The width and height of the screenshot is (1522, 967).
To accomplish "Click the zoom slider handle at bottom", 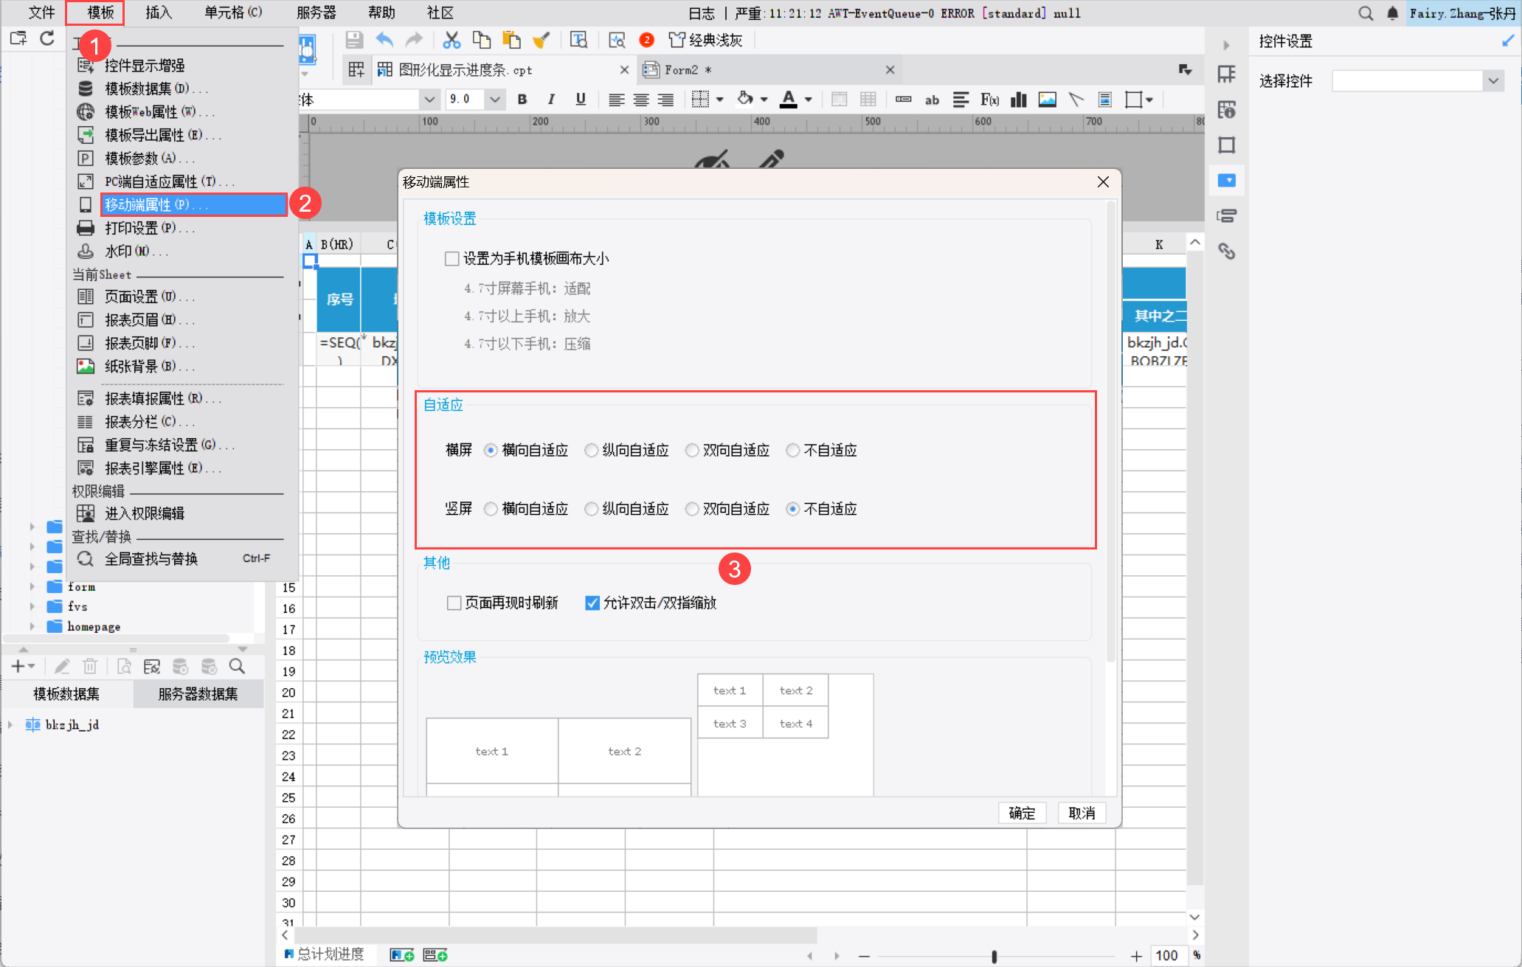I will point(994,957).
